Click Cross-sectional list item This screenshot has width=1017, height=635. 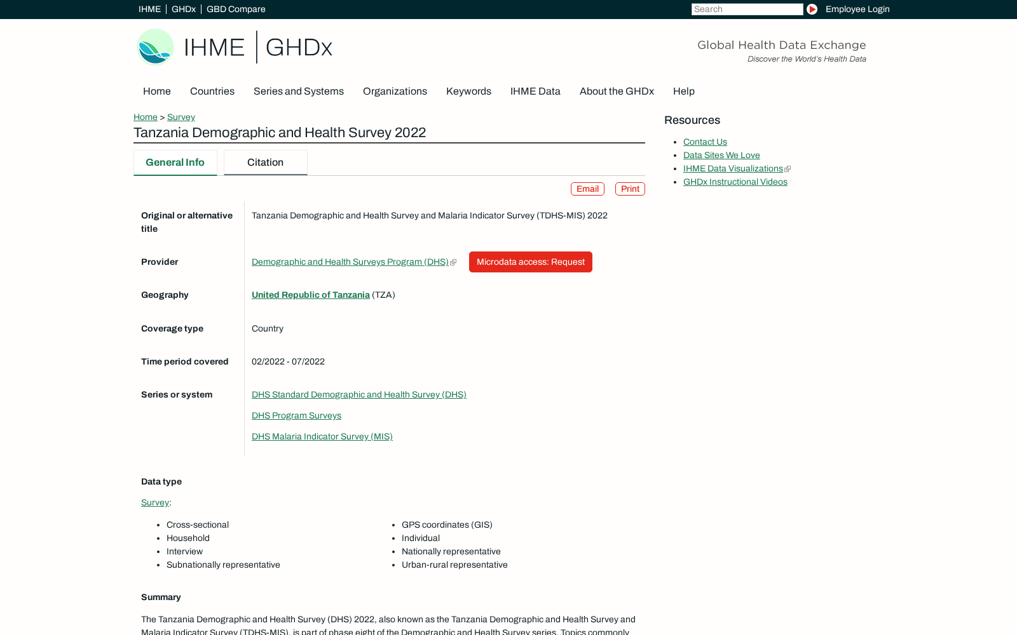198,525
